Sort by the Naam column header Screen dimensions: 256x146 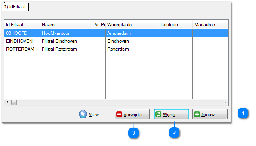[67, 25]
